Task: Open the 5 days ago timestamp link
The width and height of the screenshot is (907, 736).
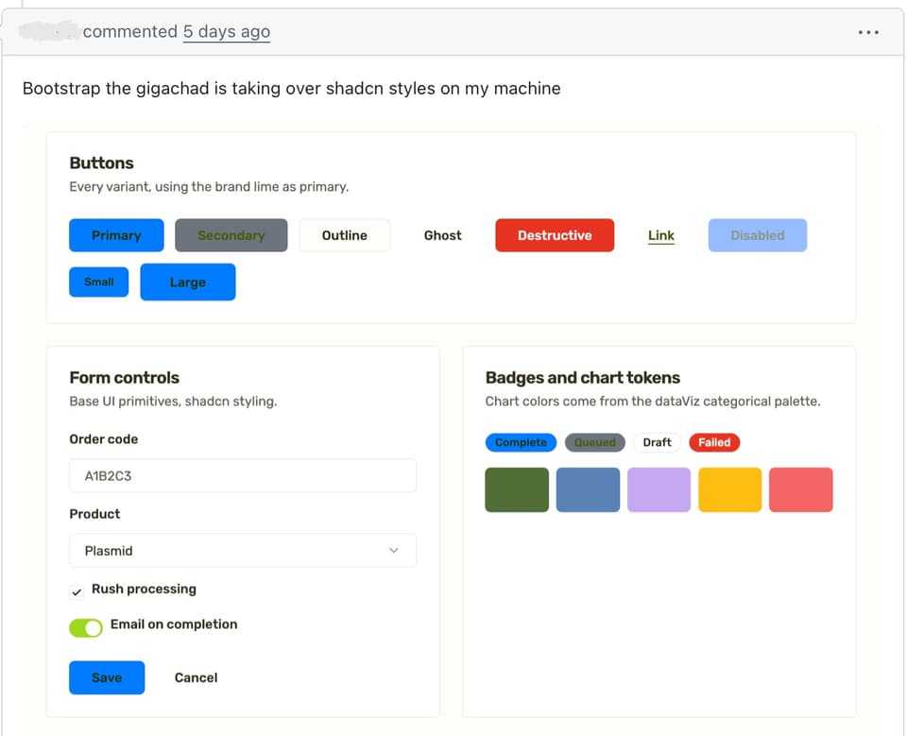Action: tap(227, 32)
